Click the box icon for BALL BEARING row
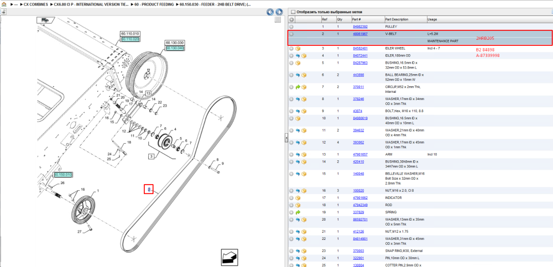The height and width of the screenshot is (267, 553). 304,75
